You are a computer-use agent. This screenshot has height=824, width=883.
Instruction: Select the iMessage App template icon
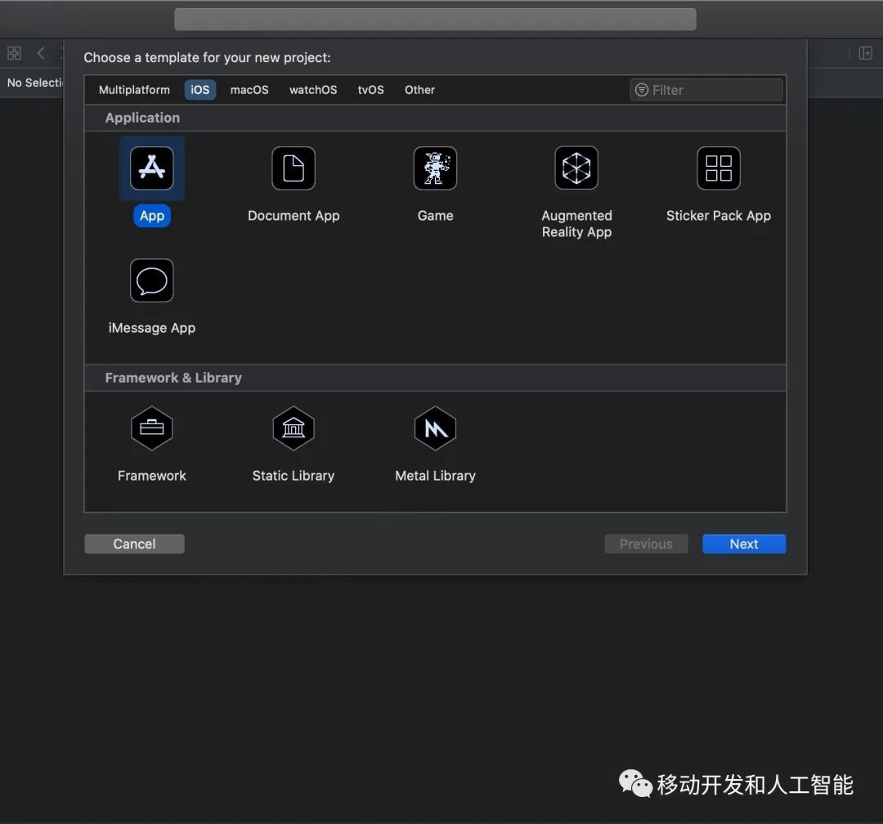point(151,280)
